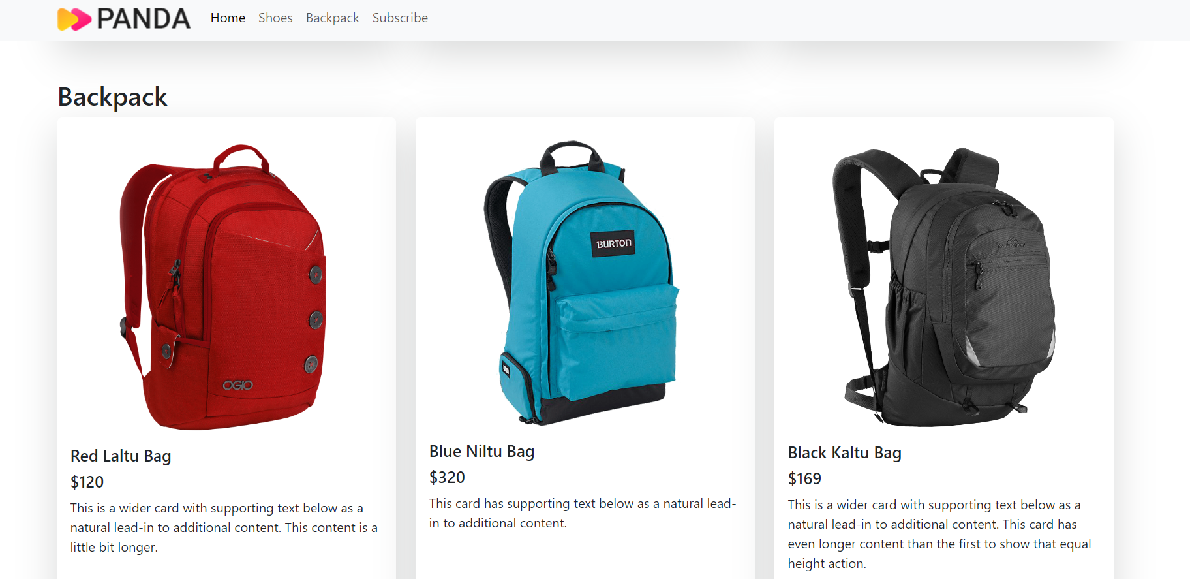Select the Black Kaltu Bag title
This screenshot has height=579, width=1190.
pos(844,452)
